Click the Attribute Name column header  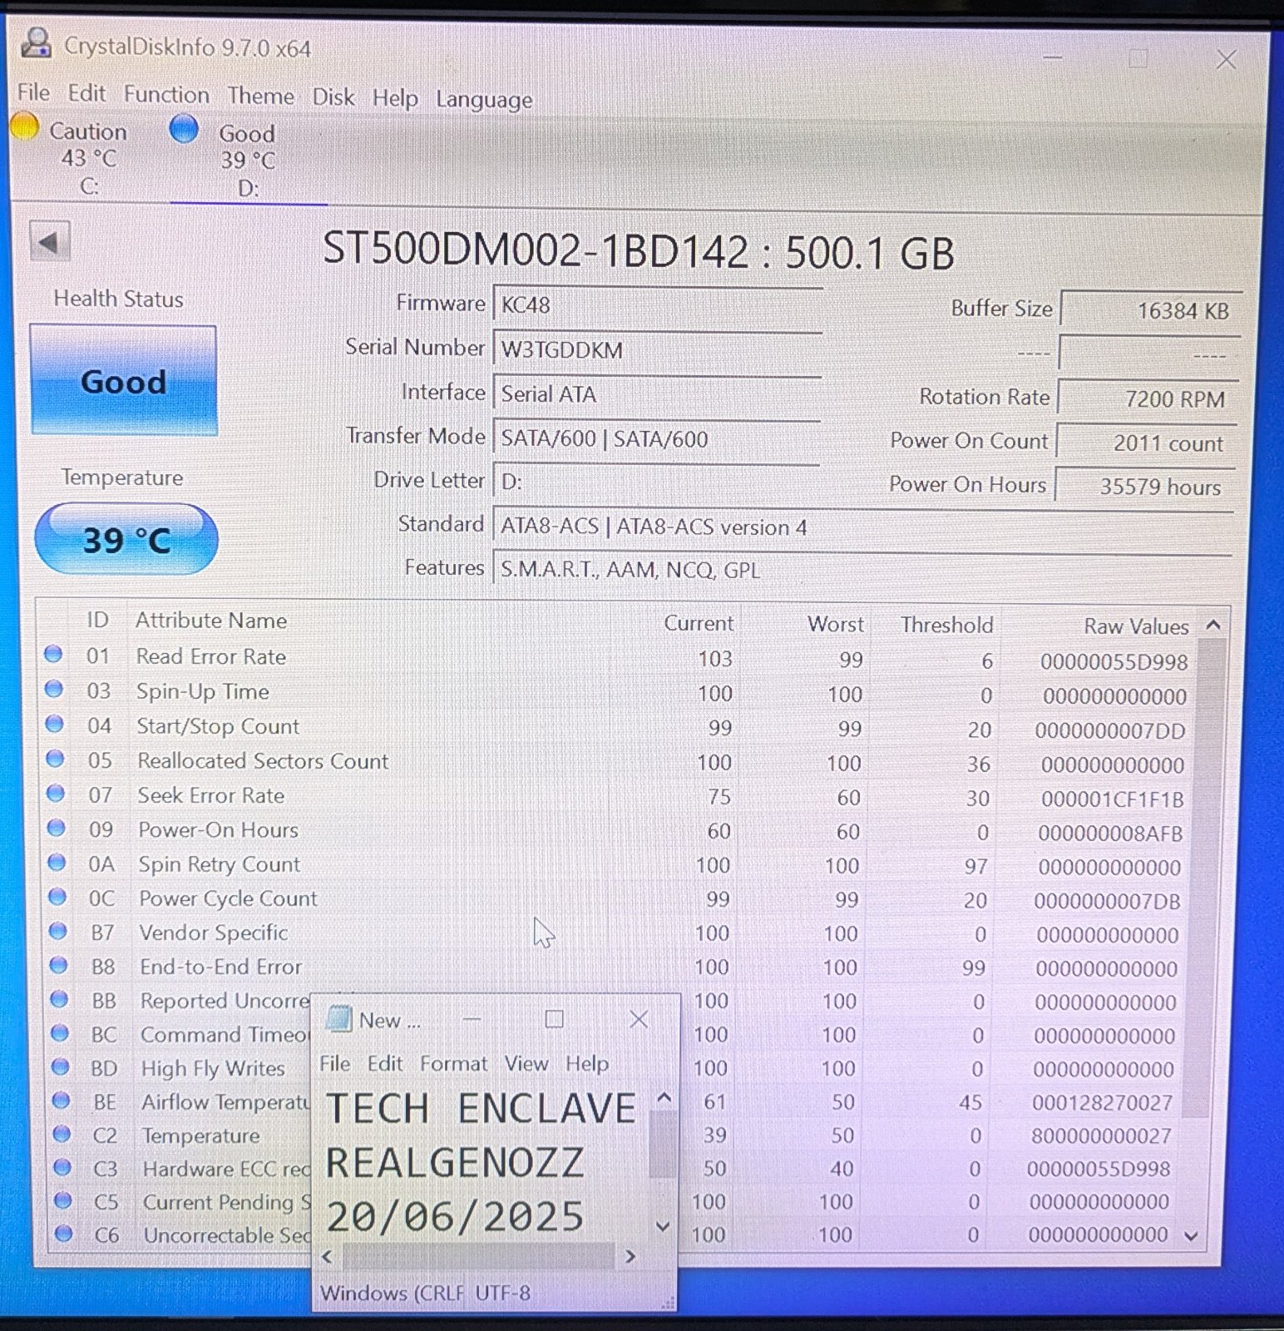[211, 620]
